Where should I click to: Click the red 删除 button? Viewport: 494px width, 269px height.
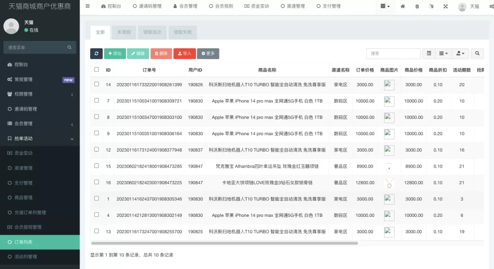pos(161,54)
